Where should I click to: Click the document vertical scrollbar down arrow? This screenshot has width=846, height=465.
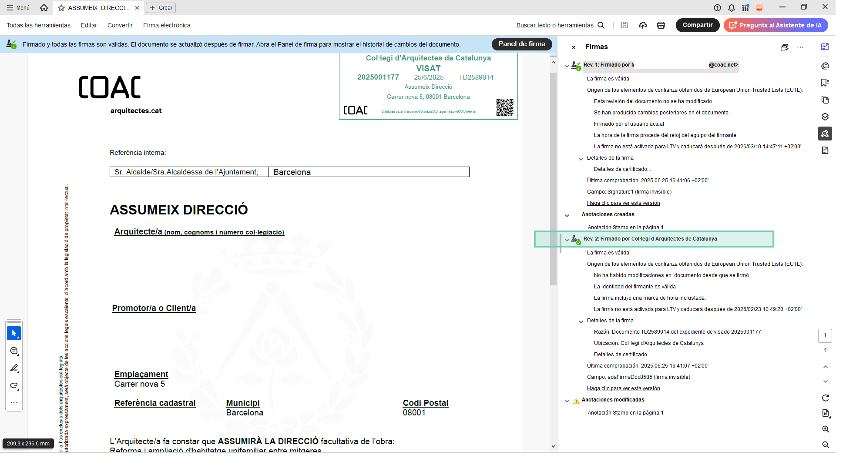[553, 446]
